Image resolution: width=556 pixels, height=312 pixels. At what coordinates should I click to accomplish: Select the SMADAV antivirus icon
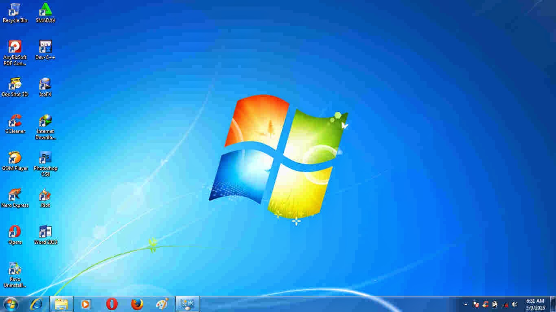(45, 10)
